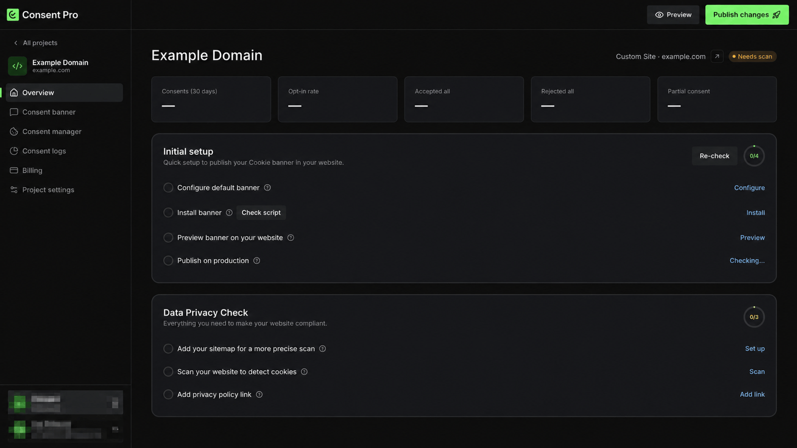The height and width of the screenshot is (448, 797).
Task: Click the 0/3 progress ring
Action: [x=754, y=317]
